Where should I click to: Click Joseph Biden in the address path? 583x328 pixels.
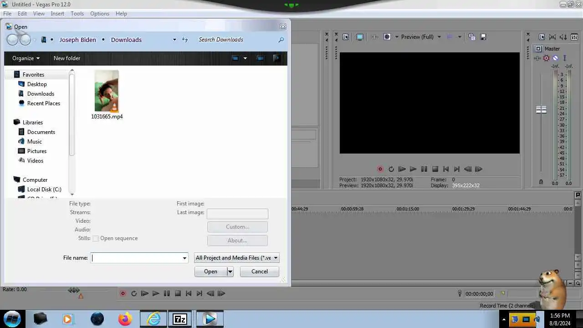click(78, 40)
